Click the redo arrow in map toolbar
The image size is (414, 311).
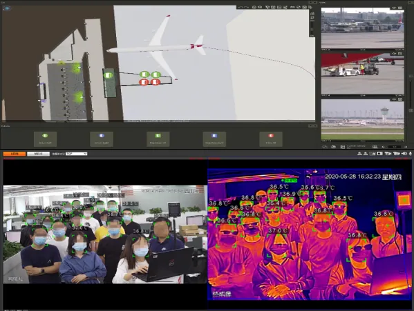coord(246,8)
